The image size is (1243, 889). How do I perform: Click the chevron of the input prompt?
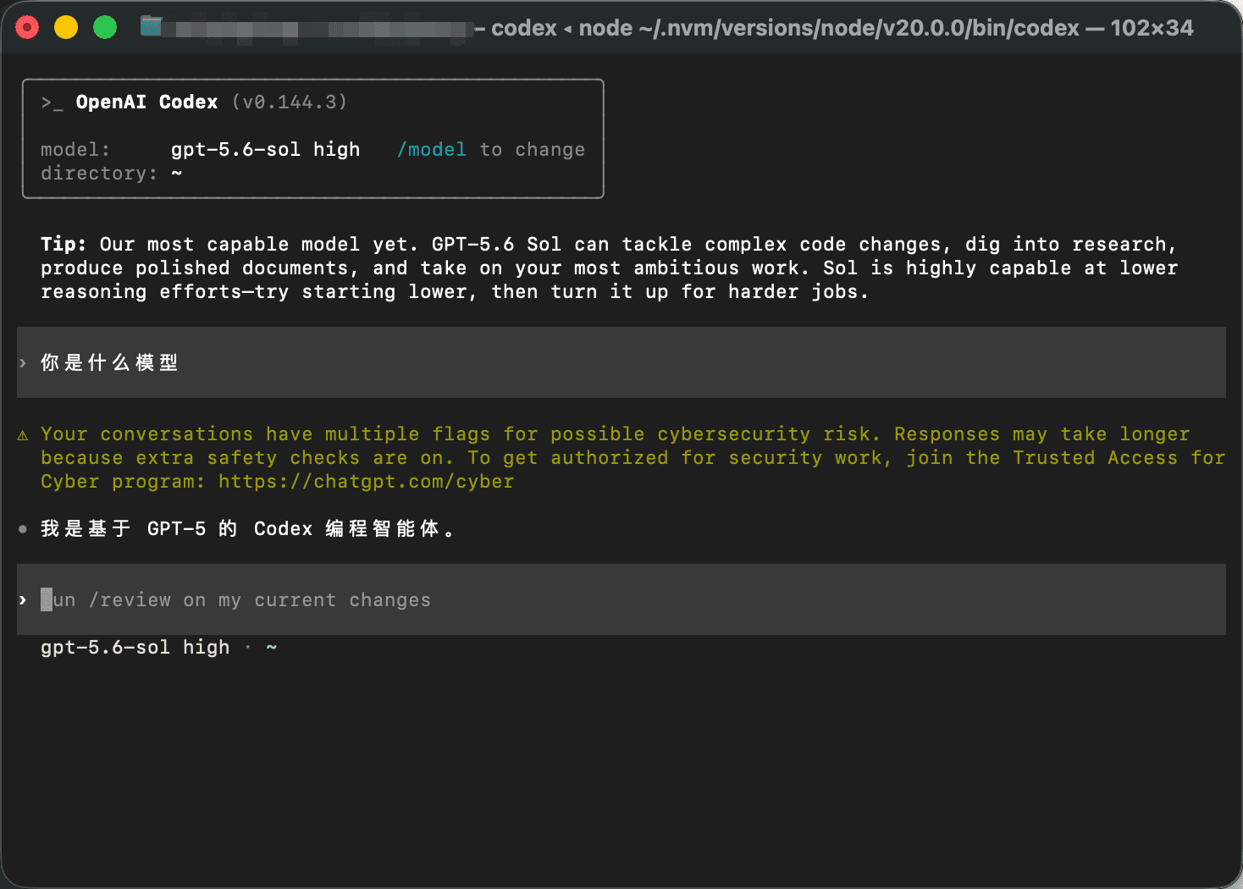click(x=23, y=600)
